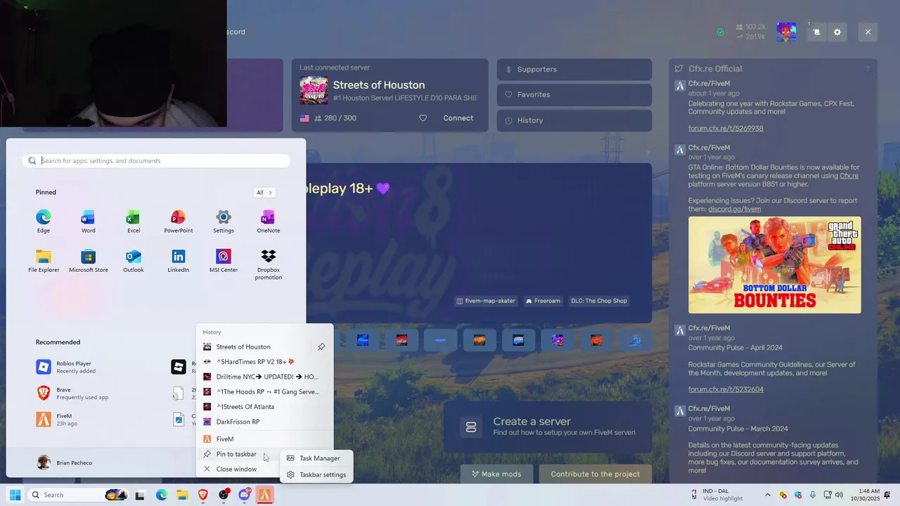
Task: Open forum.cfx.re/t/5269938 link
Action: coord(726,129)
